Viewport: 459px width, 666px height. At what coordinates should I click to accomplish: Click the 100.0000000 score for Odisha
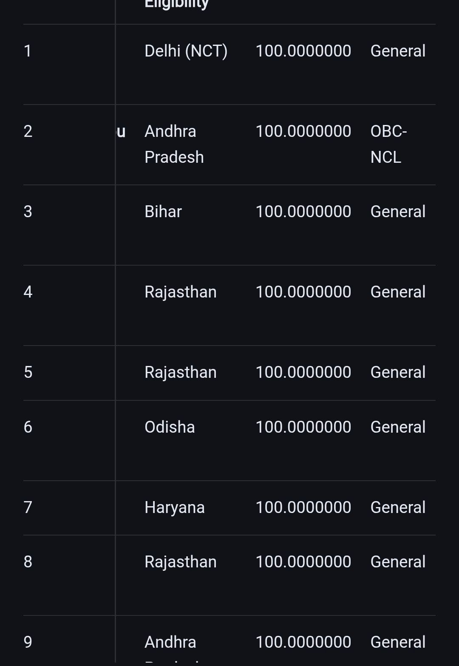pyautogui.click(x=303, y=427)
